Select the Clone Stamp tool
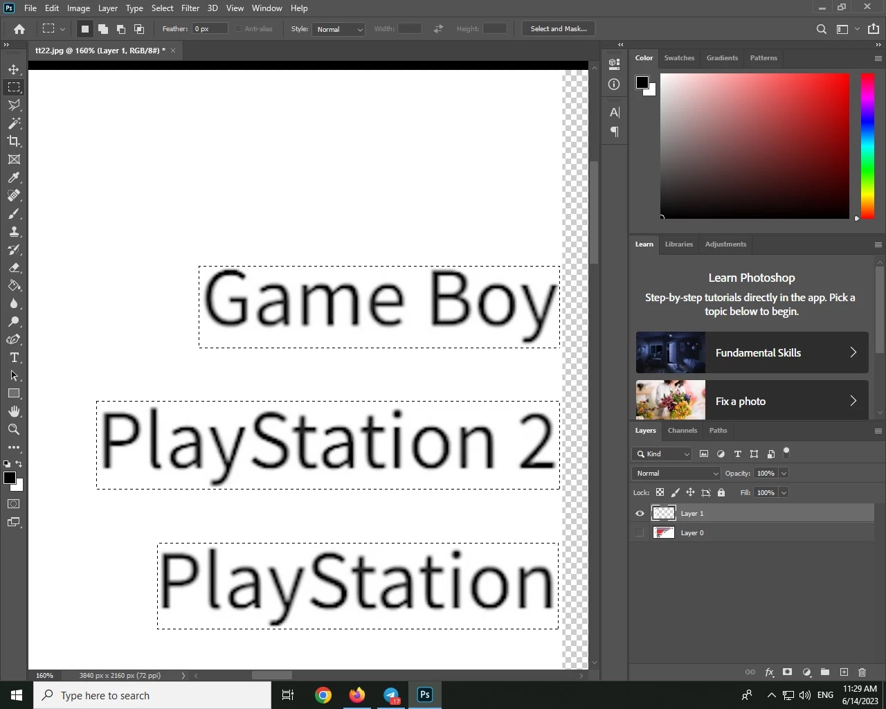 (14, 231)
